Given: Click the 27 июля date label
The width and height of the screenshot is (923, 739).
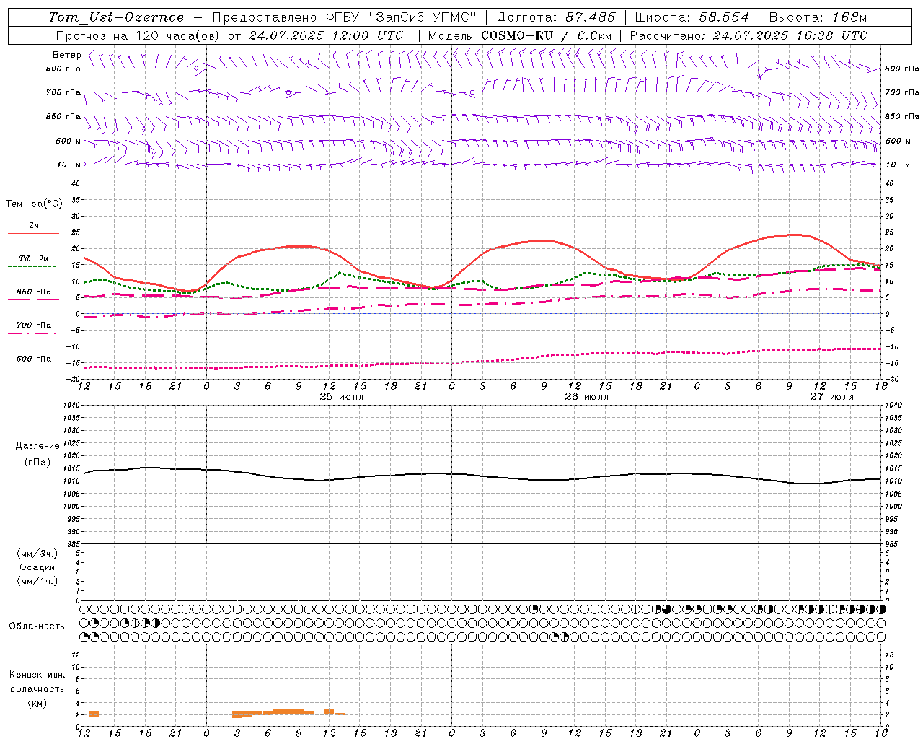Looking at the screenshot, I should 831,397.
